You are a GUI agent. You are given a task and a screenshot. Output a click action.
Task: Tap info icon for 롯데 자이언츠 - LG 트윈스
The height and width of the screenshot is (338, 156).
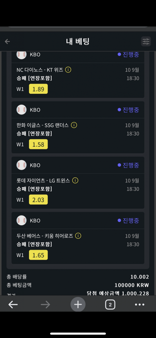point(75,180)
